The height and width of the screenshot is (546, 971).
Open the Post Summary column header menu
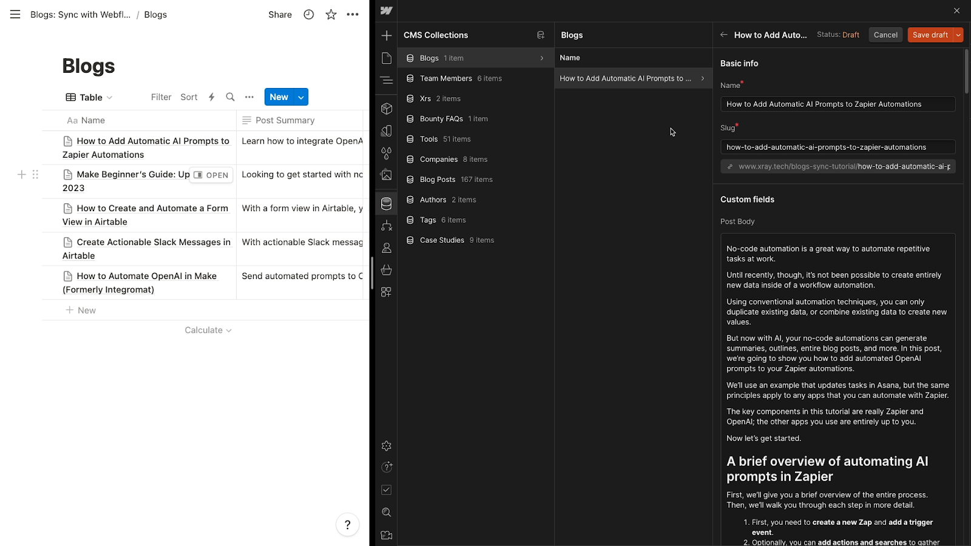point(300,120)
